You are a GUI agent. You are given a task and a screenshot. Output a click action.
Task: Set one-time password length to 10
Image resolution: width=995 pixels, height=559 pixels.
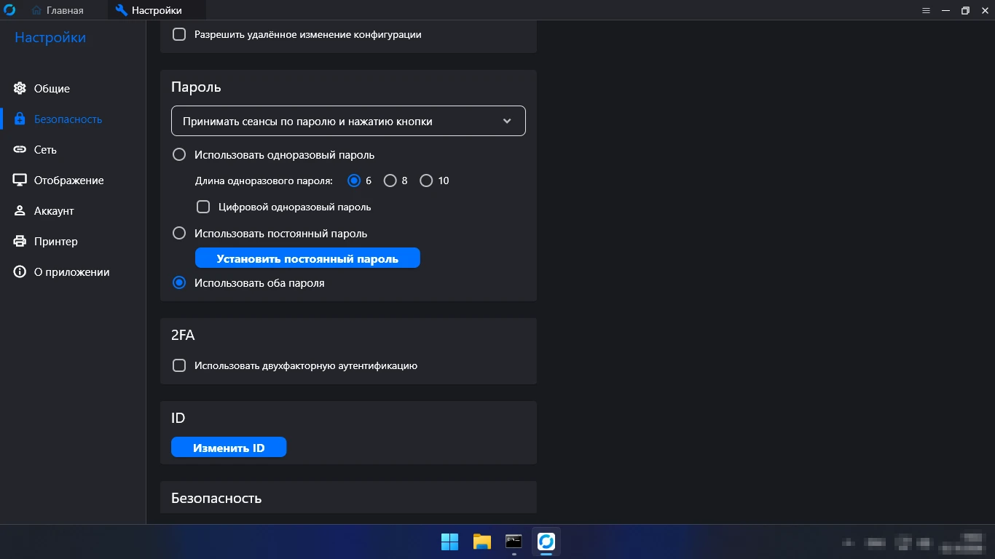click(427, 181)
